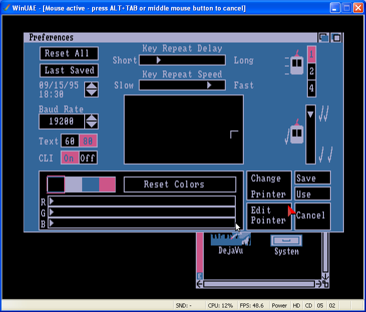Select the light gray color swatch

pos(73,184)
